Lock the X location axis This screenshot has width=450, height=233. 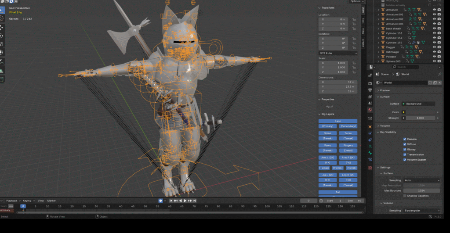click(353, 19)
